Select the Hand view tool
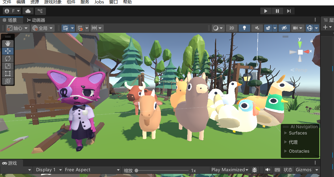 [x=8, y=44]
